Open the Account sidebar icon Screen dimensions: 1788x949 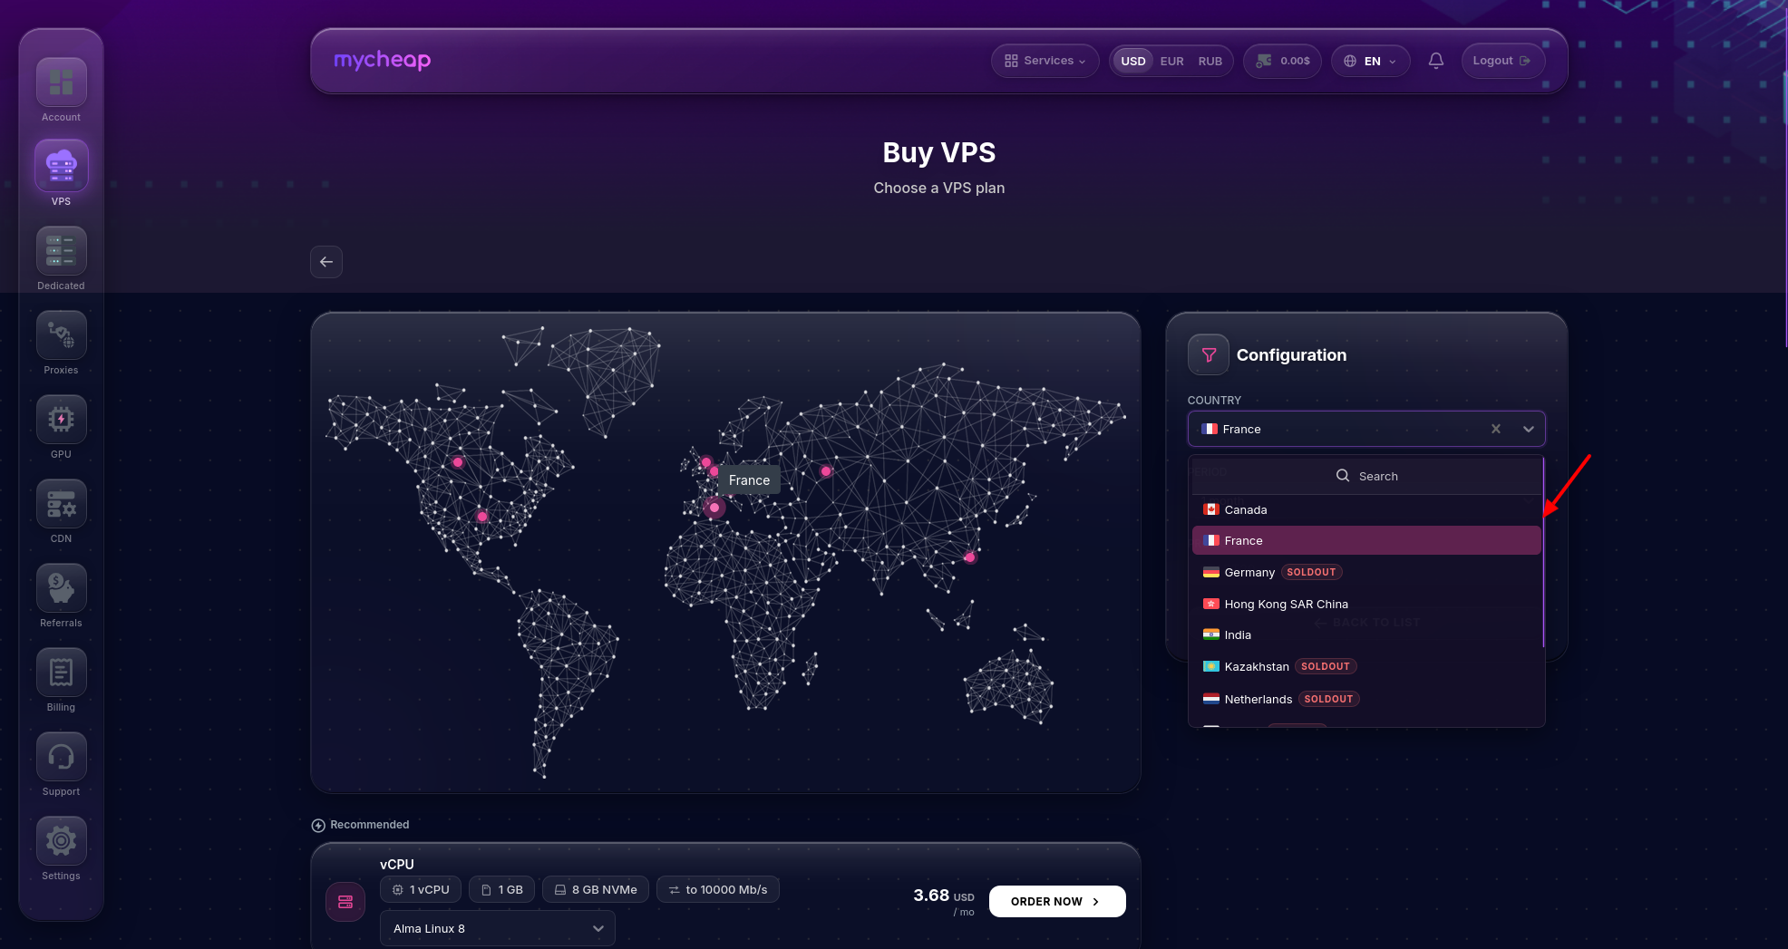coord(61,82)
